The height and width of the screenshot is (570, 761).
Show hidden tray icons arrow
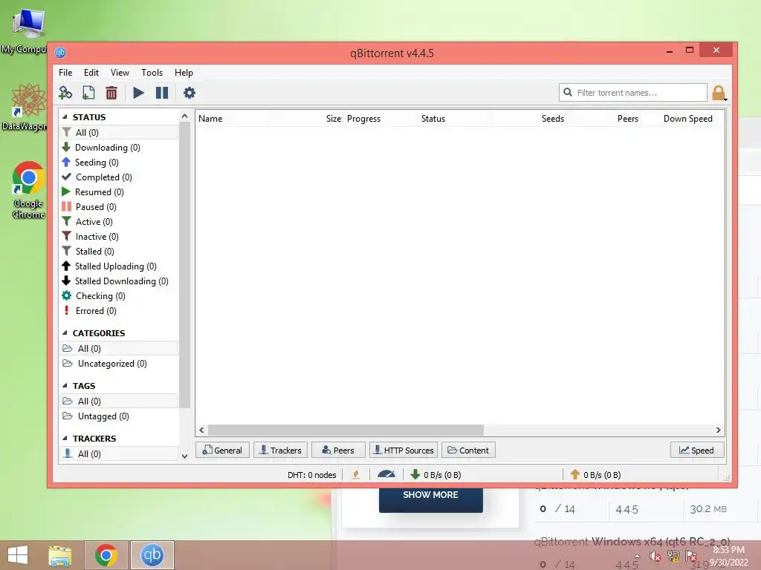coord(637,557)
